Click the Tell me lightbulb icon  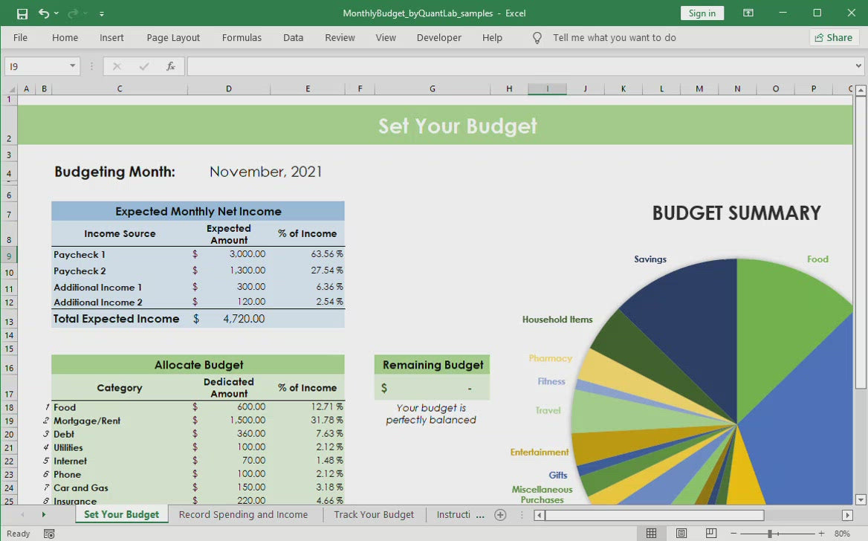pos(537,38)
